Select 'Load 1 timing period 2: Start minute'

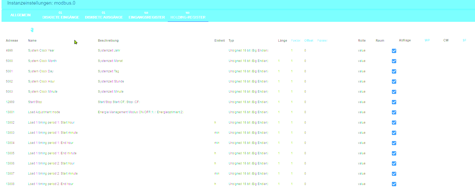pyautogui.click(x=53, y=174)
